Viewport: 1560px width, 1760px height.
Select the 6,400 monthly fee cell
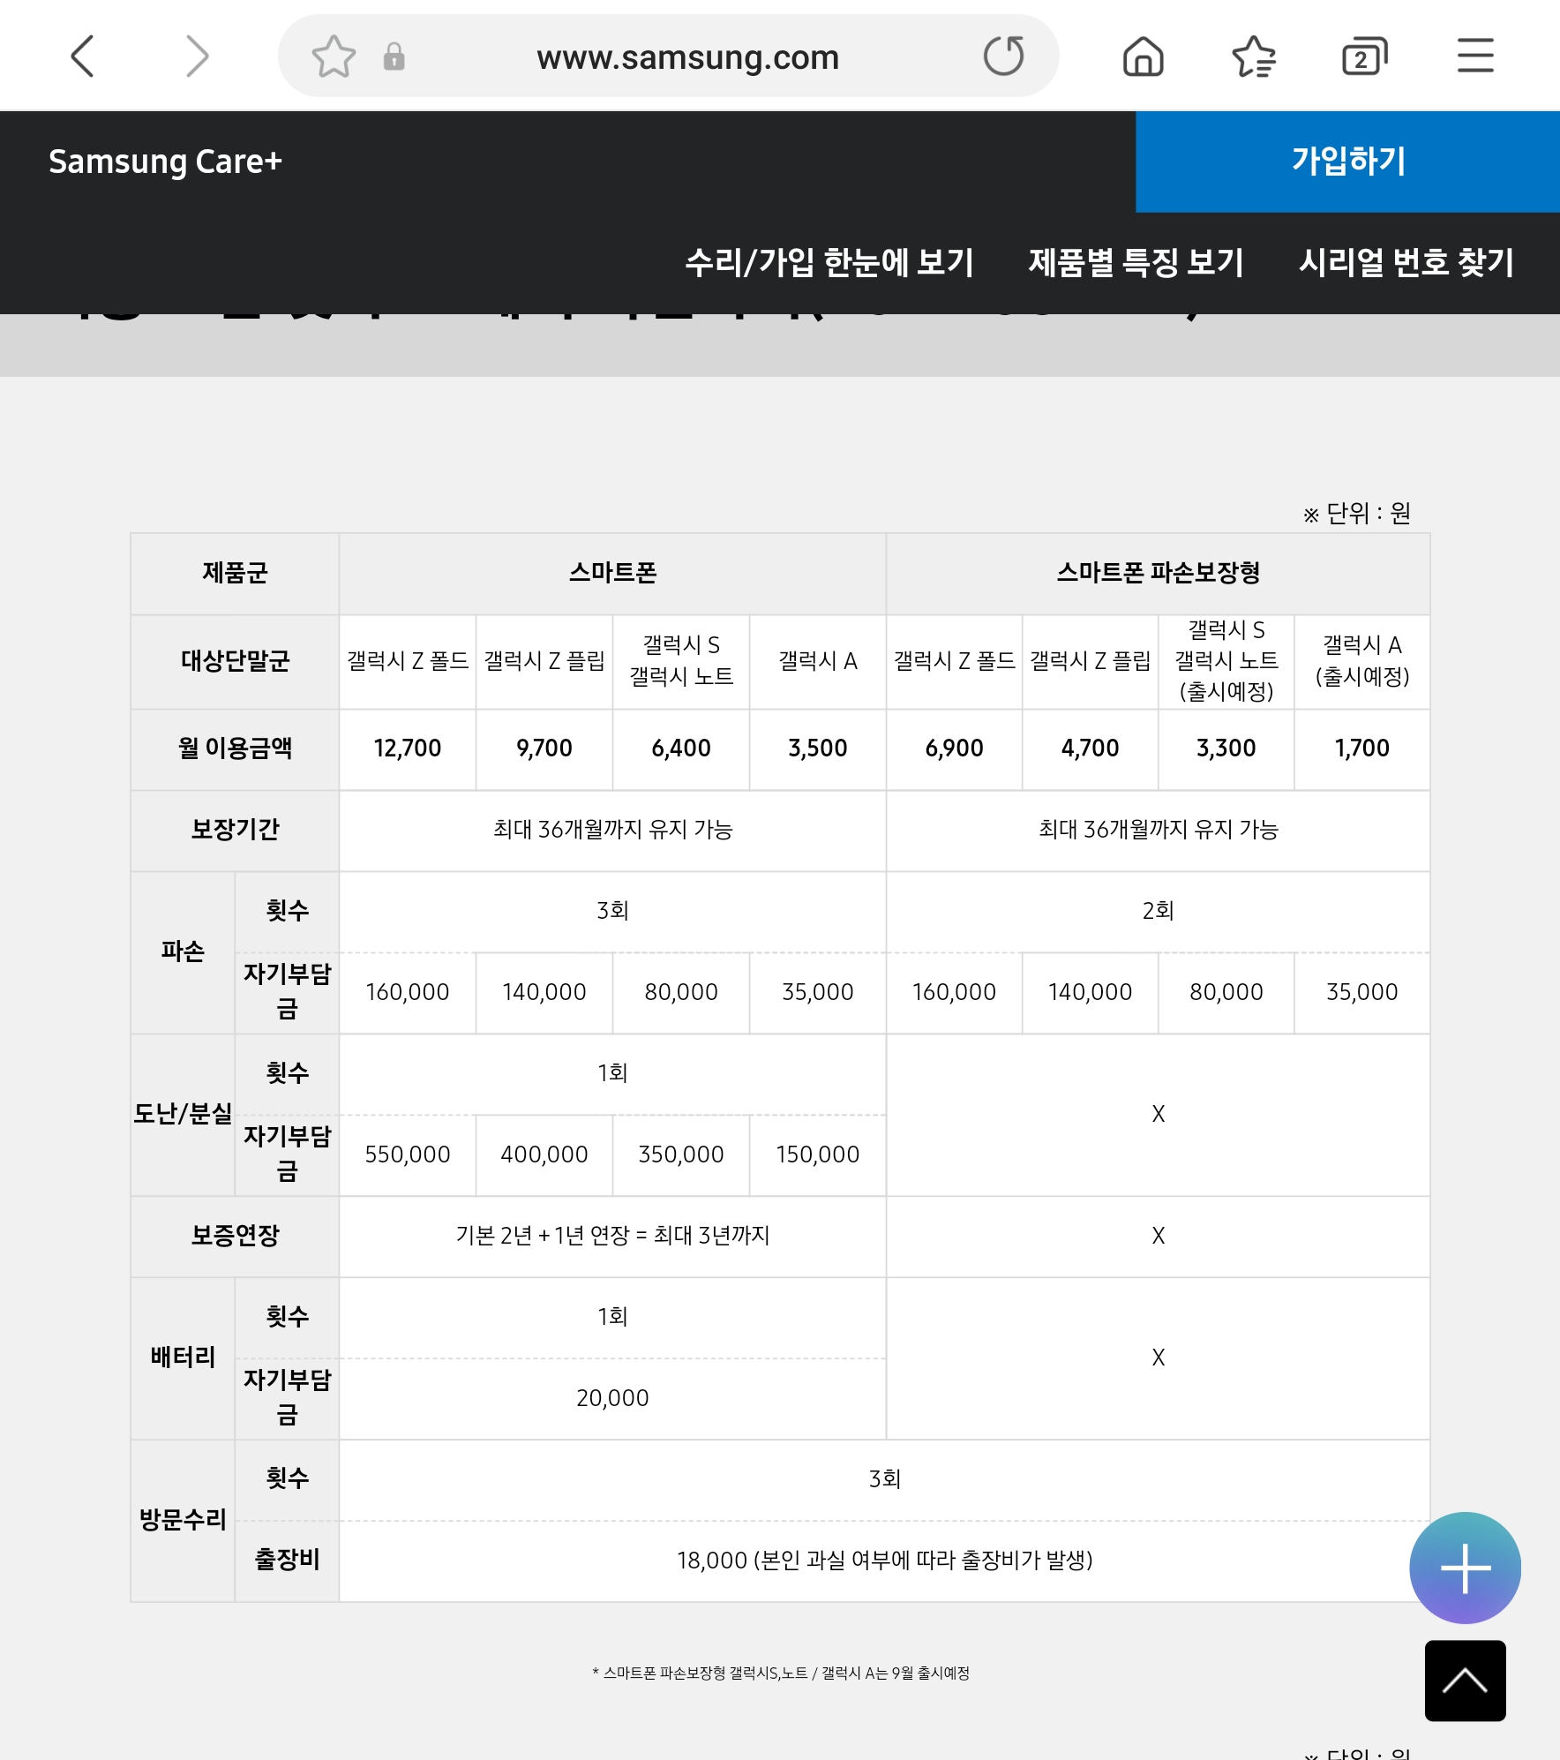point(681,748)
